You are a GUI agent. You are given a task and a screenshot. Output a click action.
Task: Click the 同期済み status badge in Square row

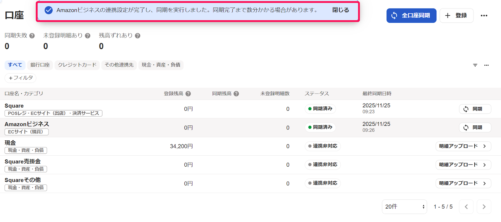coord(320,108)
